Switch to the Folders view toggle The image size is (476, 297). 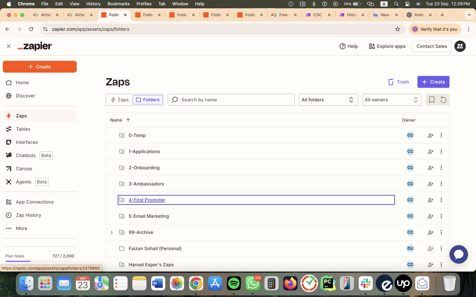click(x=148, y=100)
